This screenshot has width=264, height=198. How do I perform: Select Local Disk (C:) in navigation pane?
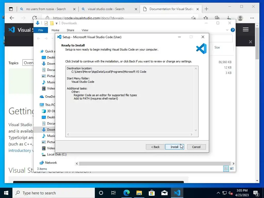[x=54, y=154]
